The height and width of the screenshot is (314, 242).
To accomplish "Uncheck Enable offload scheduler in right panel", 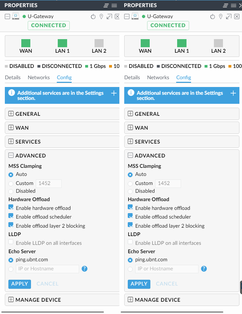I will pos(130,216).
